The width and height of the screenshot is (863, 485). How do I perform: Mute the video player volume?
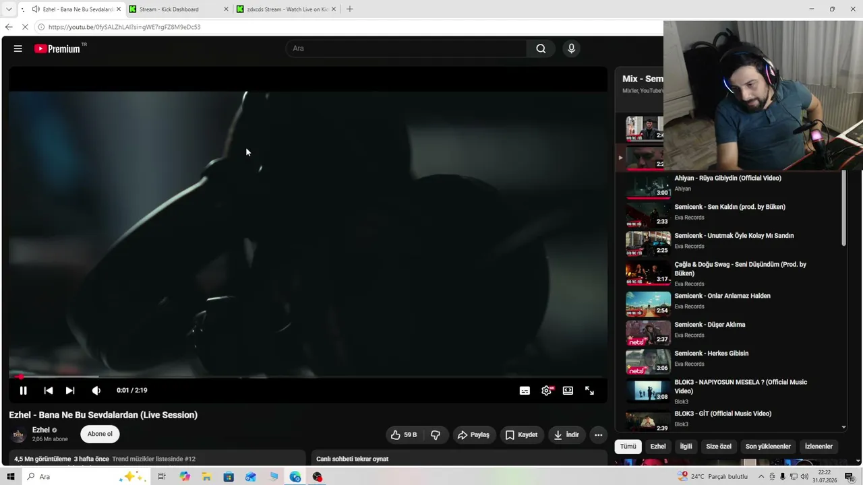coord(96,391)
